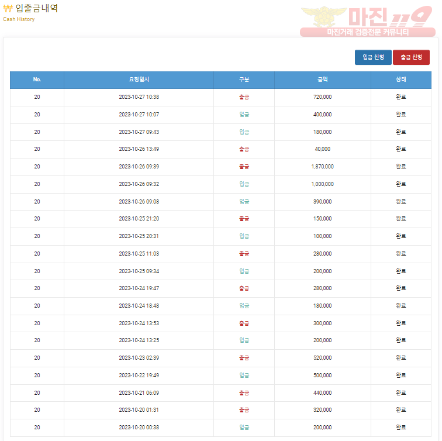
Task: Click the won currency icon in title
Action: point(8,9)
